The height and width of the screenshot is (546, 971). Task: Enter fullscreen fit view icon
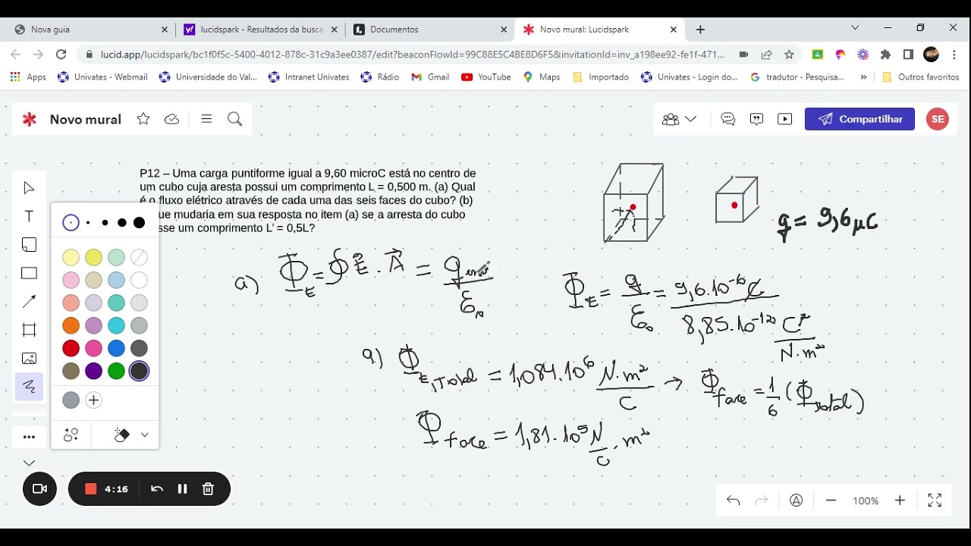935,500
